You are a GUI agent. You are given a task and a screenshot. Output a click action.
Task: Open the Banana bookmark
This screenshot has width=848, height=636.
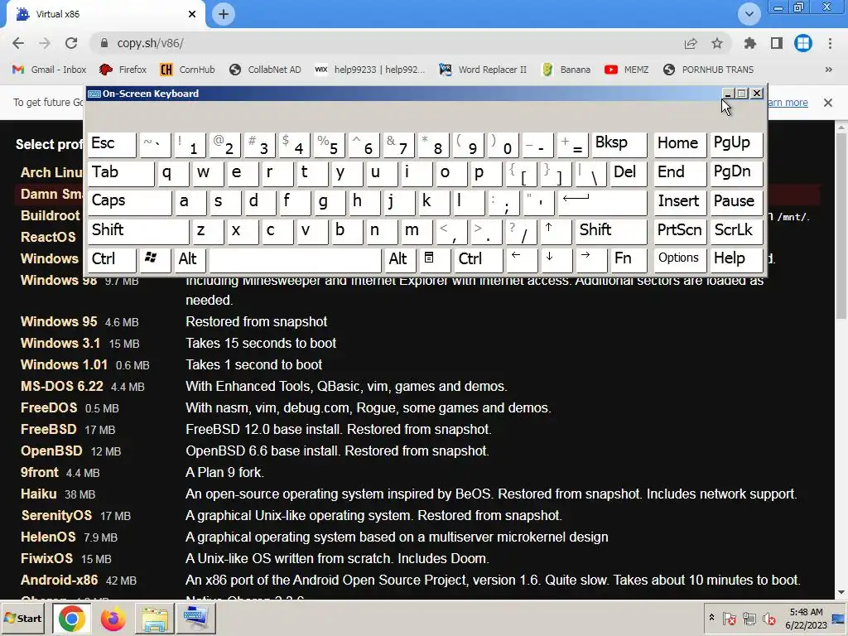[566, 70]
